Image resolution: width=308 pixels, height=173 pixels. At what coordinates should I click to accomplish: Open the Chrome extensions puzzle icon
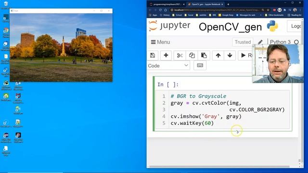click(284, 10)
